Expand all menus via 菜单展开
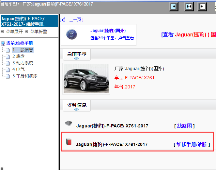The width and height of the screenshot is (216, 170). pos(14,32)
